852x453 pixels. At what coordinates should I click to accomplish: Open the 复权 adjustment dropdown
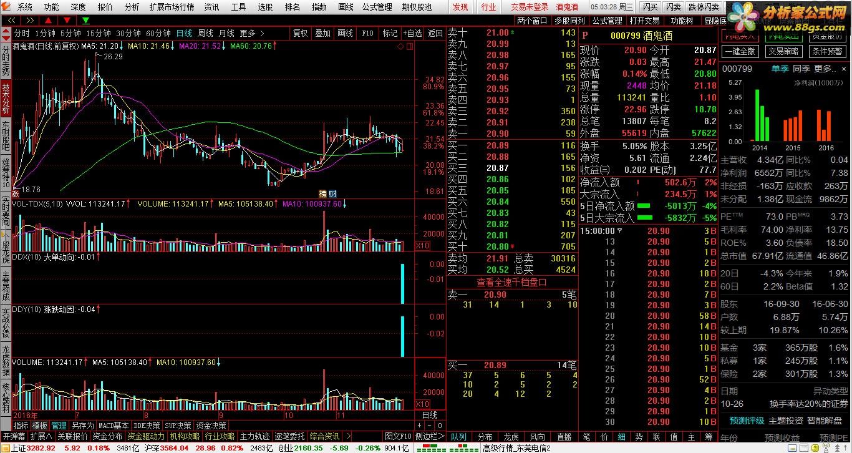tap(301, 33)
